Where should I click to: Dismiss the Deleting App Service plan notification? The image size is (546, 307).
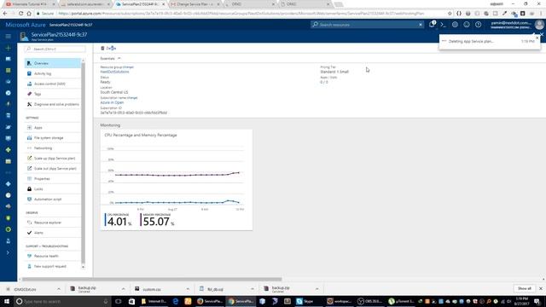[x=537, y=38]
